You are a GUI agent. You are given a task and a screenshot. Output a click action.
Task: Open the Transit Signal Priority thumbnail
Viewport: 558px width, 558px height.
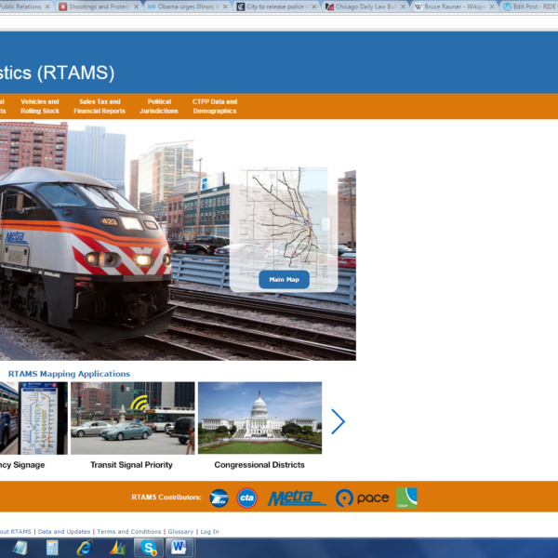coord(133,418)
